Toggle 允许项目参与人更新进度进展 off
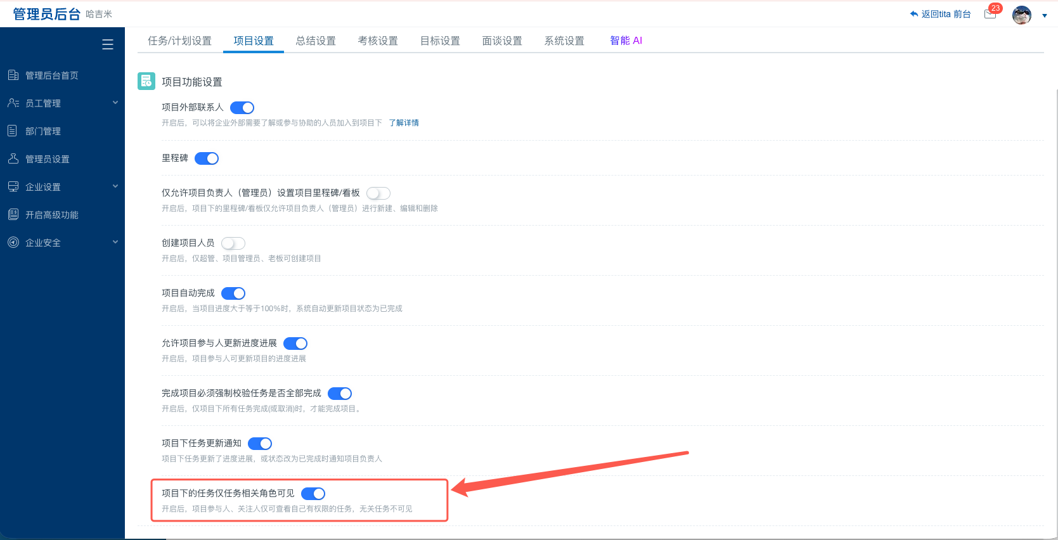 click(295, 344)
